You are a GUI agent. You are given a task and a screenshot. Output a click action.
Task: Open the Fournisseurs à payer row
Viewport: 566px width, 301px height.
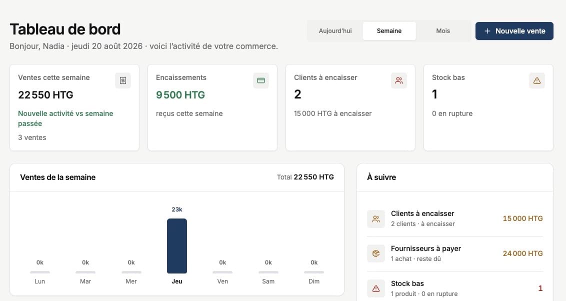pos(455,253)
